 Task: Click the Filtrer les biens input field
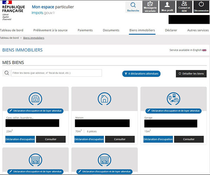[x=57, y=73]
